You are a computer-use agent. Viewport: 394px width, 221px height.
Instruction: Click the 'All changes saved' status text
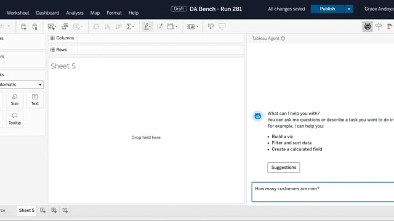(x=286, y=9)
